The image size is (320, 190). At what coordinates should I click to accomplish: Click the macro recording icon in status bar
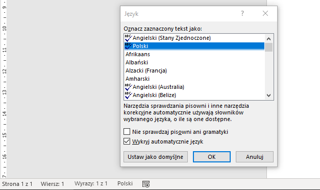pyautogui.click(x=146, y=184)
